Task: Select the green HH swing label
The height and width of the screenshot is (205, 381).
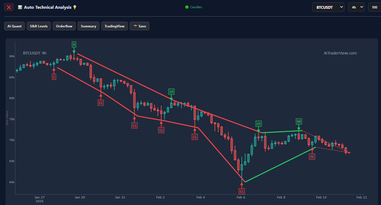Action: pos(299,121)
